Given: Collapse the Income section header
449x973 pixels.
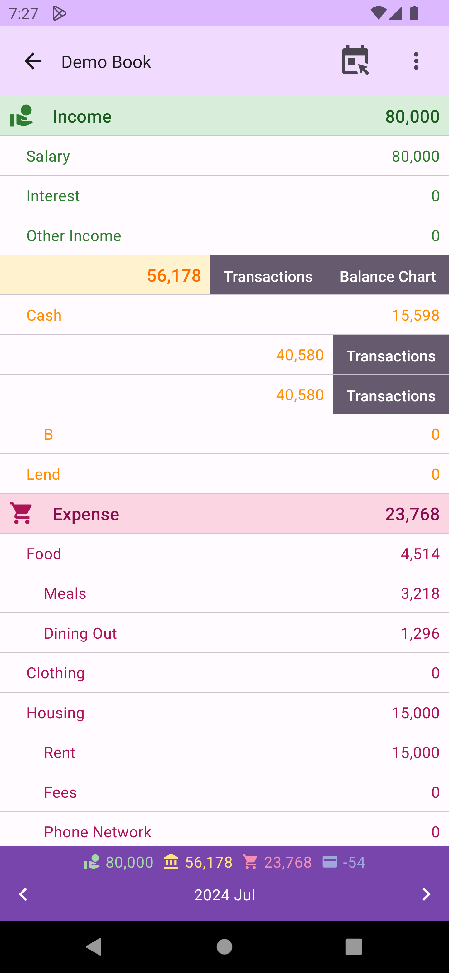Looking at the screenshot, I should [x=224, y=116].
